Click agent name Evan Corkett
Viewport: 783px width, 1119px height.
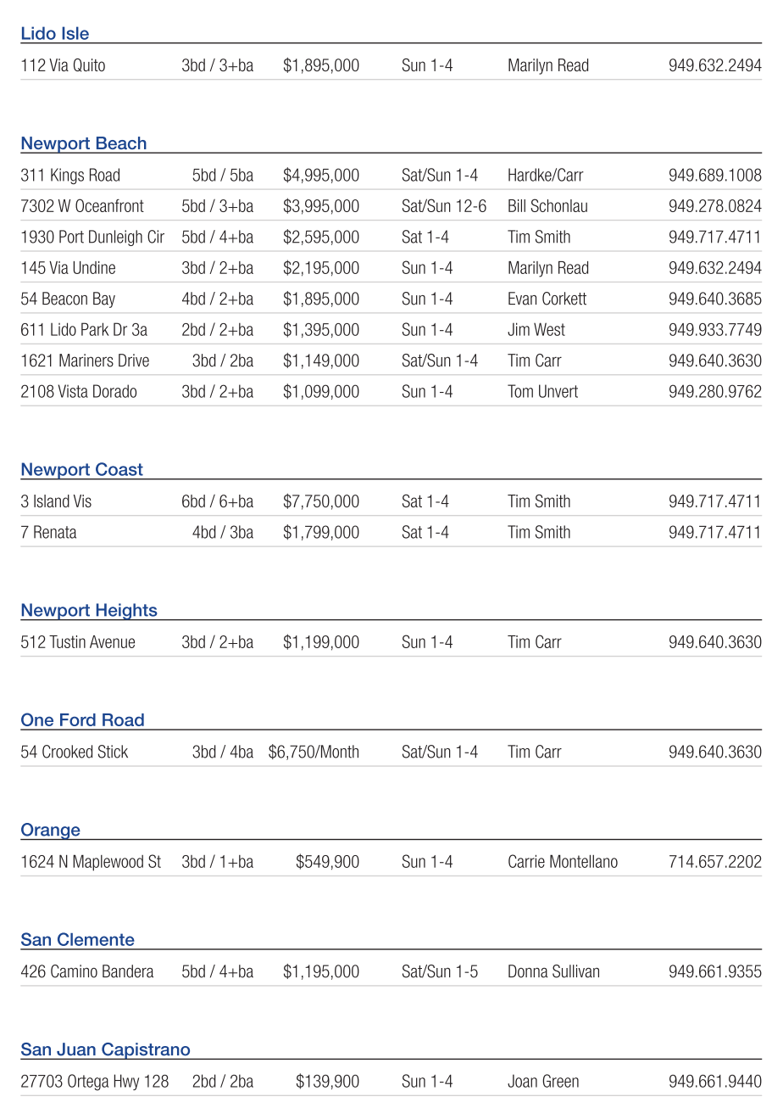547,299
